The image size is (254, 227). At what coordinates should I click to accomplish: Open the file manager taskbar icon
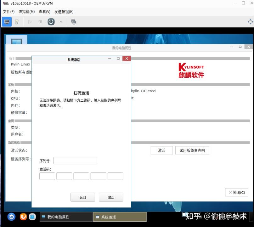[32, 217]
